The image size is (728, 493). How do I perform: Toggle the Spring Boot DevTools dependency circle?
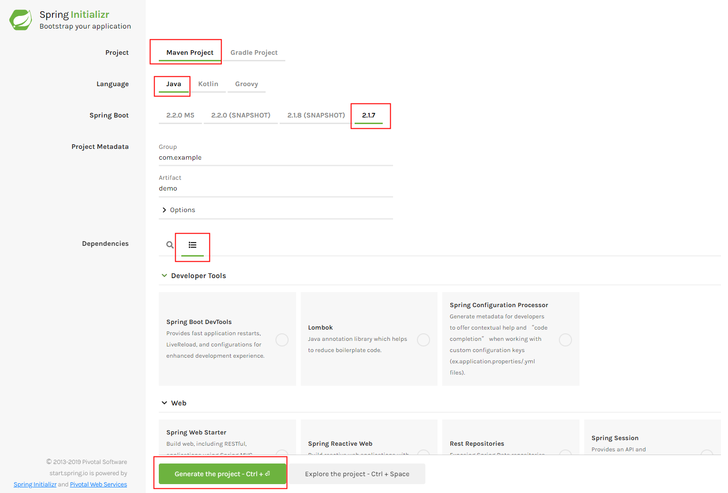tap(282, 340)
